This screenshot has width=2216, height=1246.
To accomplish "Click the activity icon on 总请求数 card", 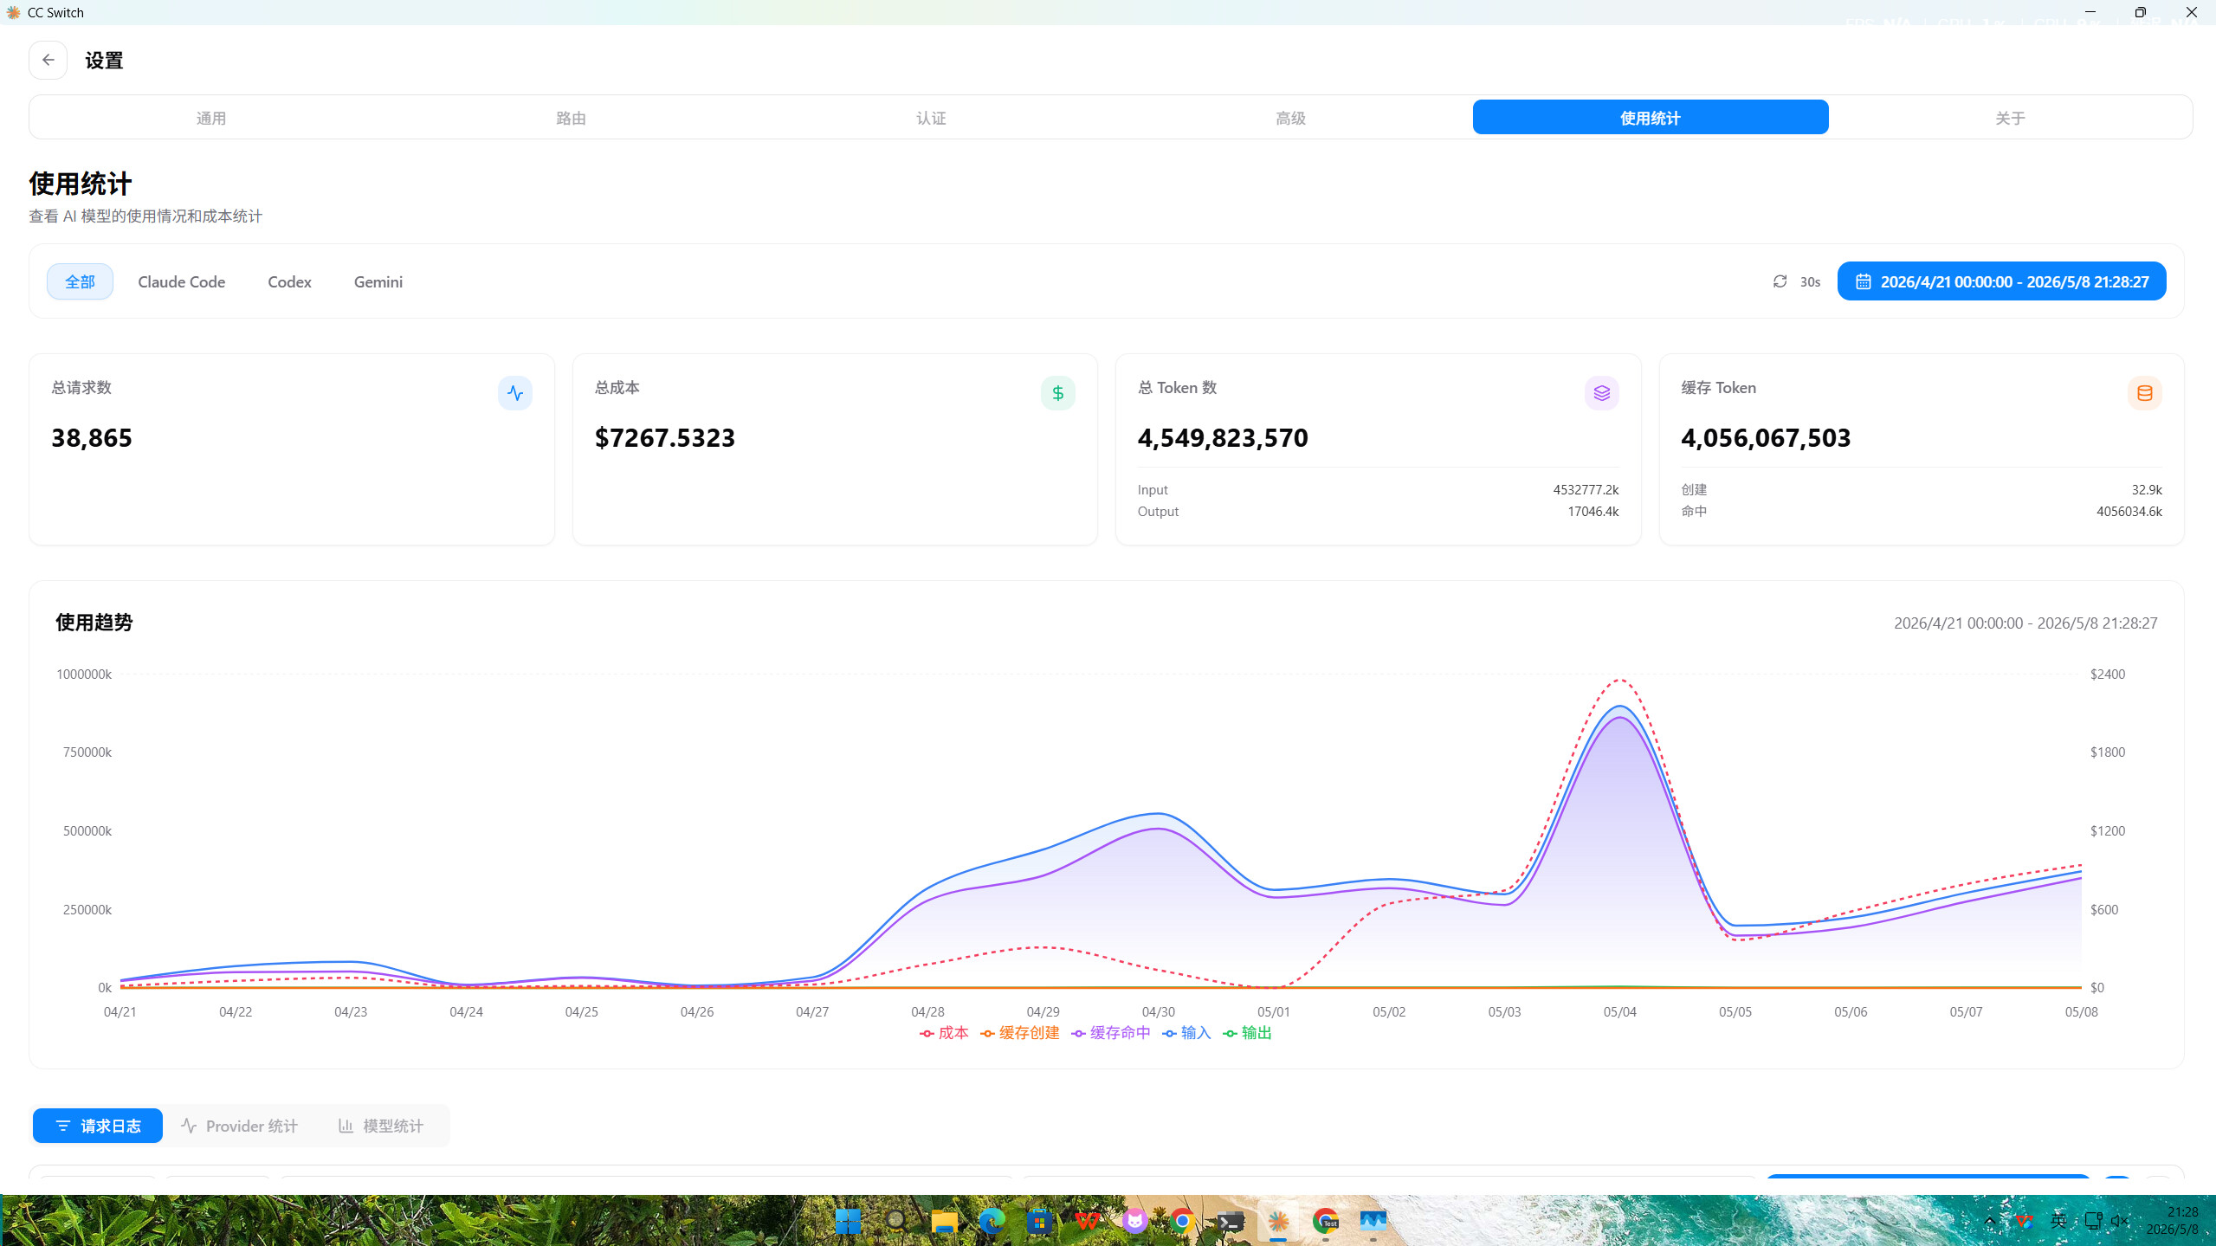I will (515, 393).
